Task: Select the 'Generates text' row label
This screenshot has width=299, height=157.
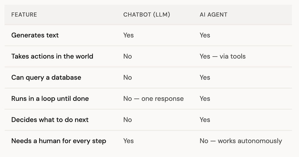Action: 35,35
